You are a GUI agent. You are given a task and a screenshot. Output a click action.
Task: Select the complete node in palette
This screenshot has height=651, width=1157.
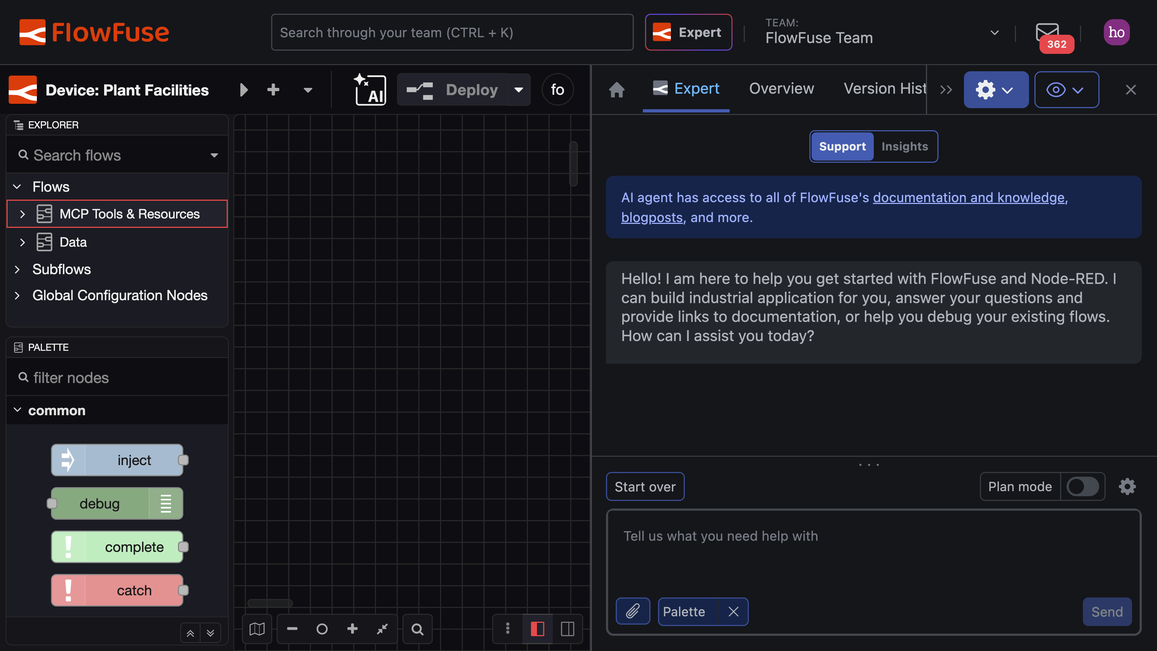117,547
